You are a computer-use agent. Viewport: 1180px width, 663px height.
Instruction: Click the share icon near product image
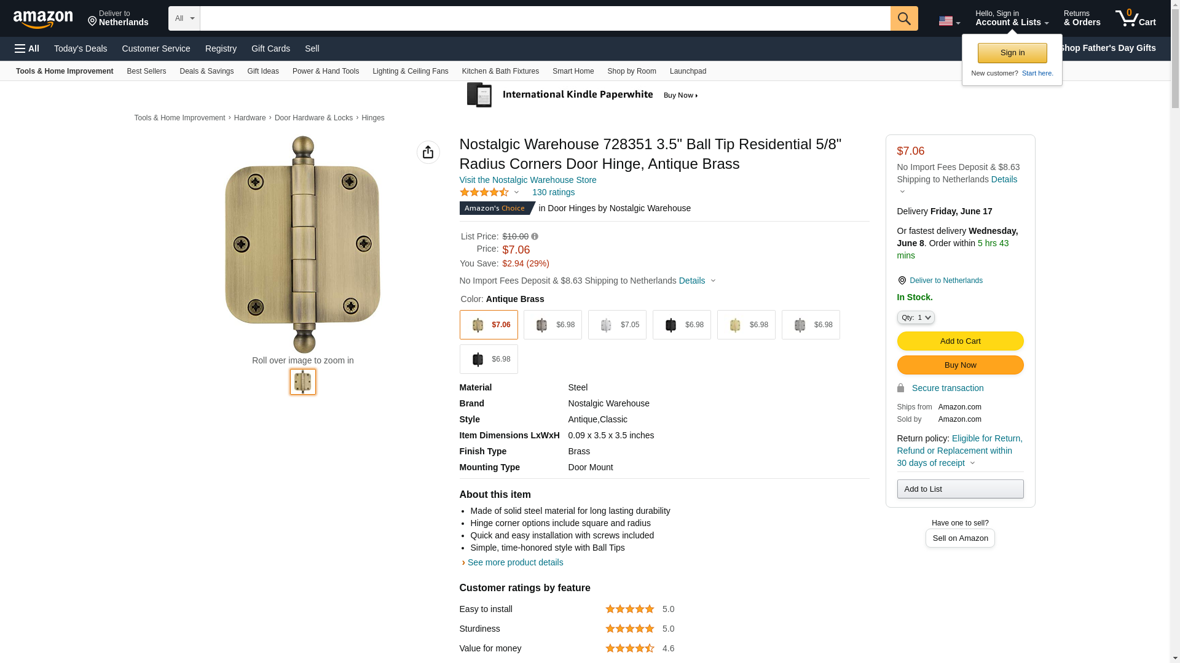click(428, 152)
